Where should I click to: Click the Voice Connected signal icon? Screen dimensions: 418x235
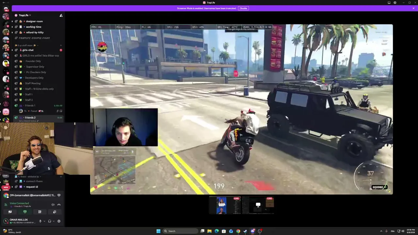pos(6,205)
